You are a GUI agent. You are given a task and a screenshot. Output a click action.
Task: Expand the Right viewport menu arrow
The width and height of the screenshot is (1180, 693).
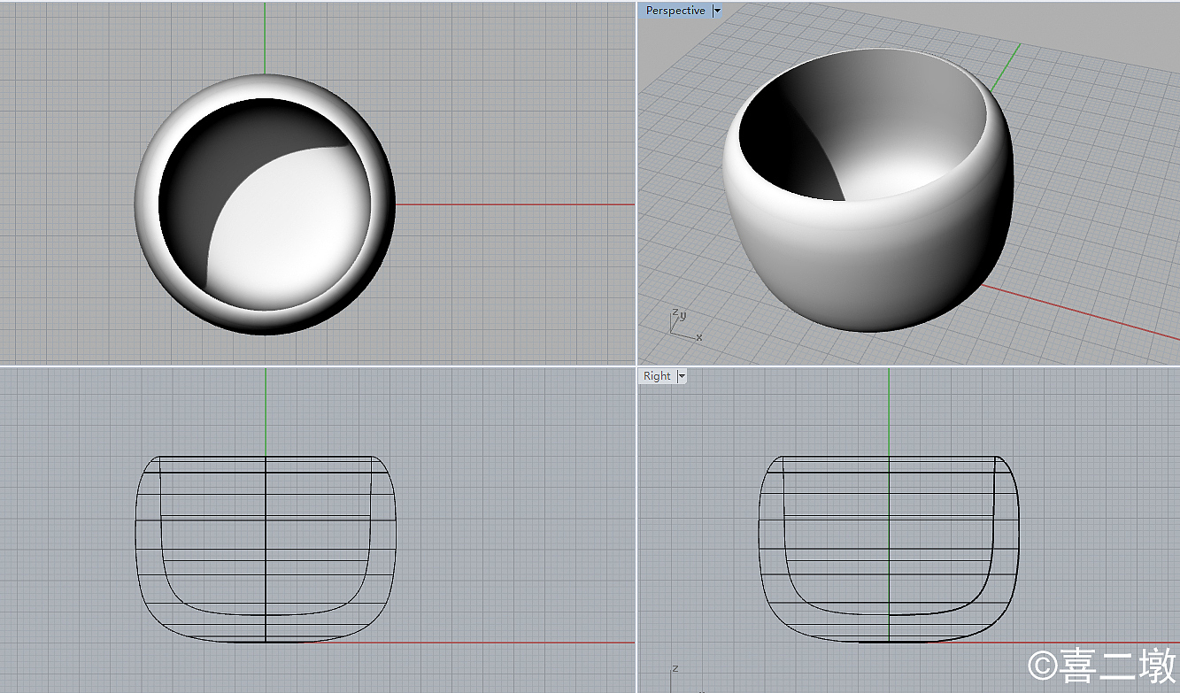point(682,376)
